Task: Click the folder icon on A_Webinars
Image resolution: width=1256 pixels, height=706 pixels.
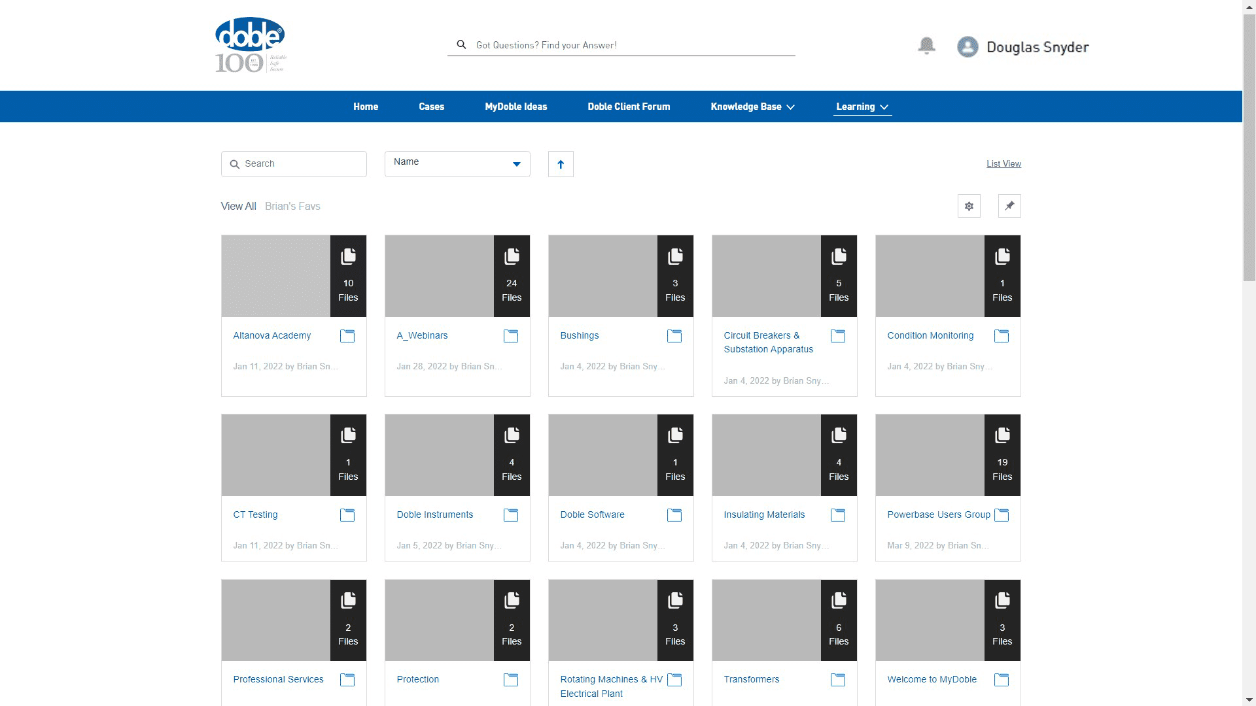Action: pos(511,336)
